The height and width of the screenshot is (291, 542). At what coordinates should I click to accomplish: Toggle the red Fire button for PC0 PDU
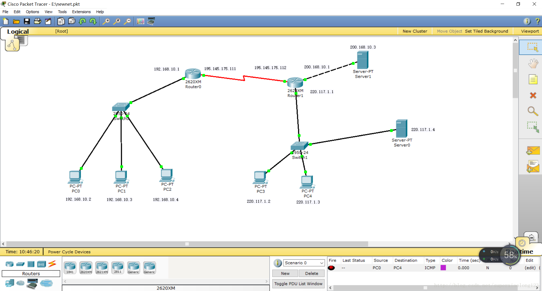click(331, 268)
